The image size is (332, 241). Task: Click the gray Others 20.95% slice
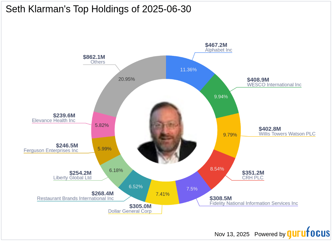(x=126, y=79)
